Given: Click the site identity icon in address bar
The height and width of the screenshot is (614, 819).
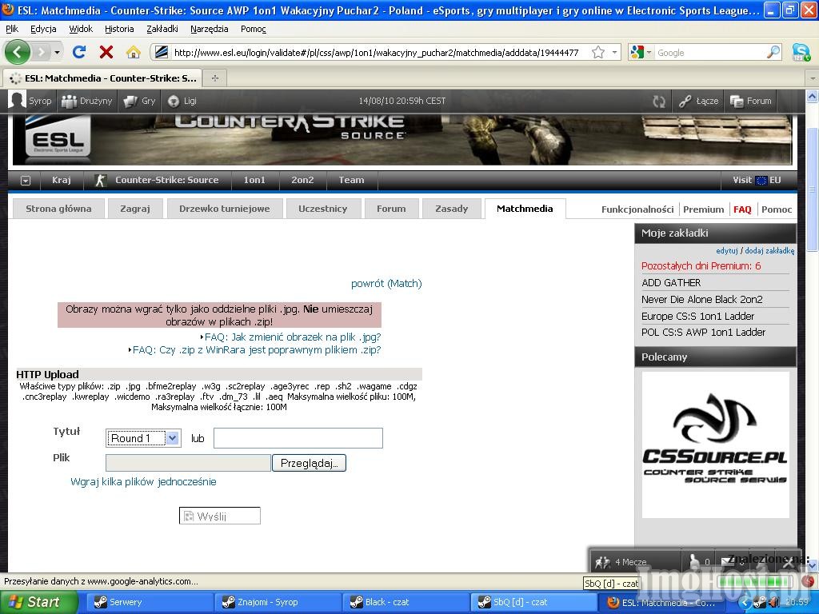Looking at the screenshot, I should tap(162, 52).
